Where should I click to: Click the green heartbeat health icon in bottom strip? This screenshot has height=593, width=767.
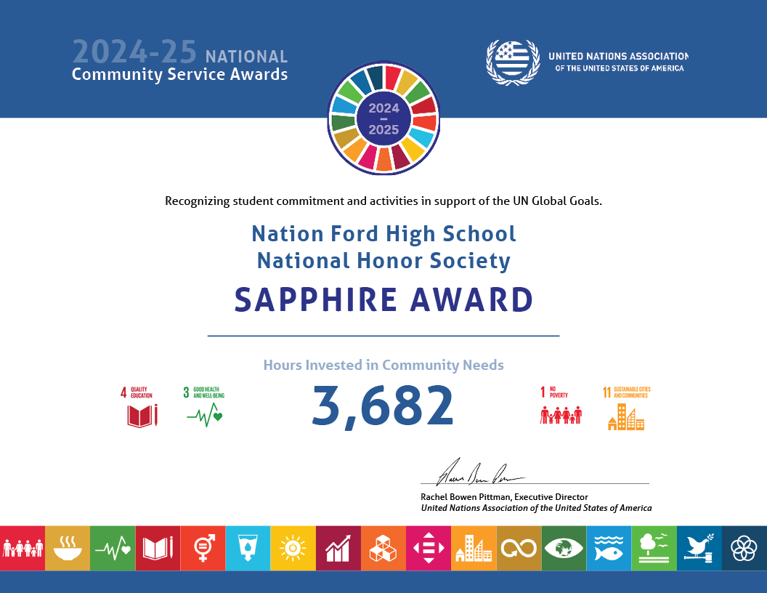[x=113, y=548]
